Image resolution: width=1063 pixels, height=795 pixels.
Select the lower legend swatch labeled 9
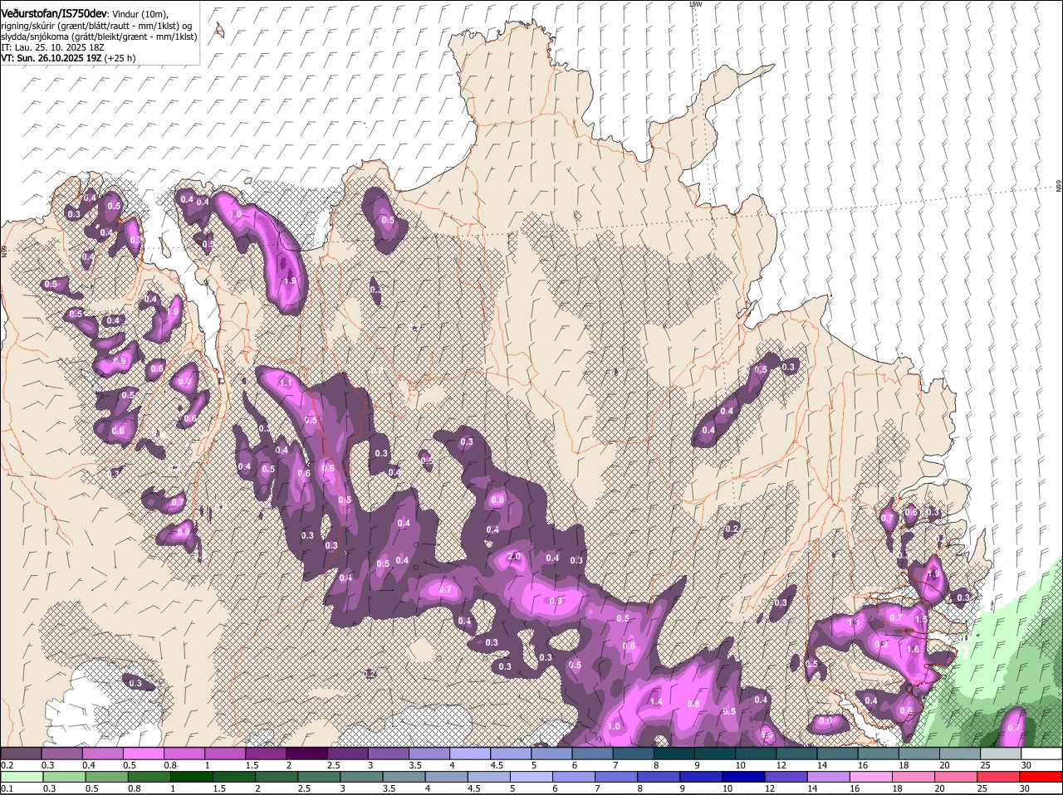click(700, 778)
